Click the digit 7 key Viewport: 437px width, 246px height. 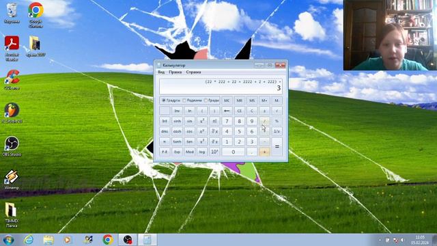click(x=227, y=121)
